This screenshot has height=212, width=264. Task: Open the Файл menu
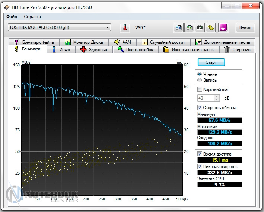point(12,17)
